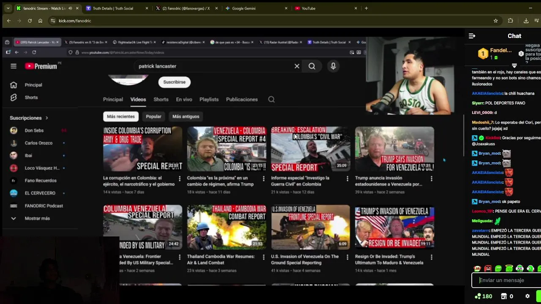Open the YouTube hamburger guide menu
Image resolution: width=541 pixels, height=304 pixels.
[x=14, y=66]
